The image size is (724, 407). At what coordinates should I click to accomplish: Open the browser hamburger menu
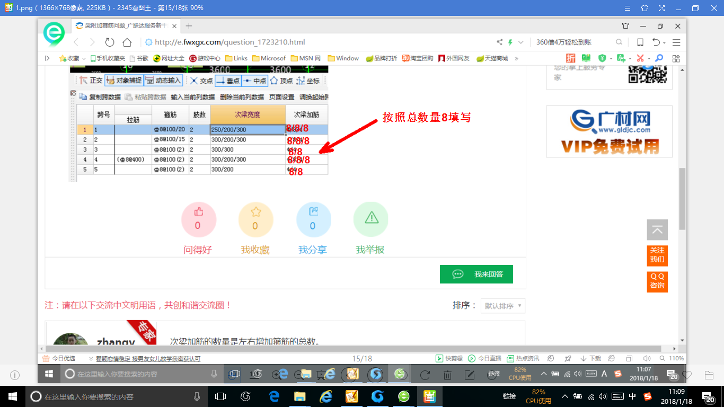pyautogui.click(x=676, y=42)
